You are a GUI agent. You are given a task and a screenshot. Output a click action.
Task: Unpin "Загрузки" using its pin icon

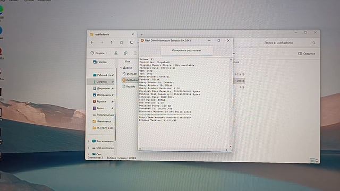coord(113,82)
